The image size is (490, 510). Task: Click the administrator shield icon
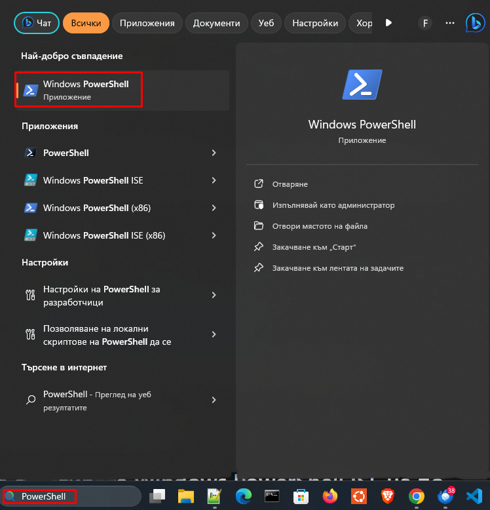click(x=259, y=205)
